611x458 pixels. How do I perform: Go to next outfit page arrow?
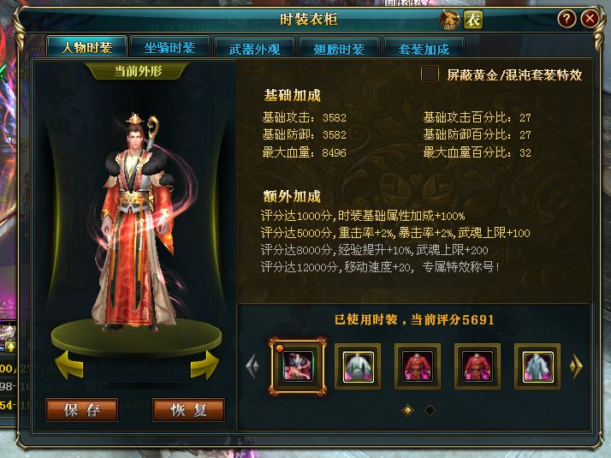tap(576, 366)
